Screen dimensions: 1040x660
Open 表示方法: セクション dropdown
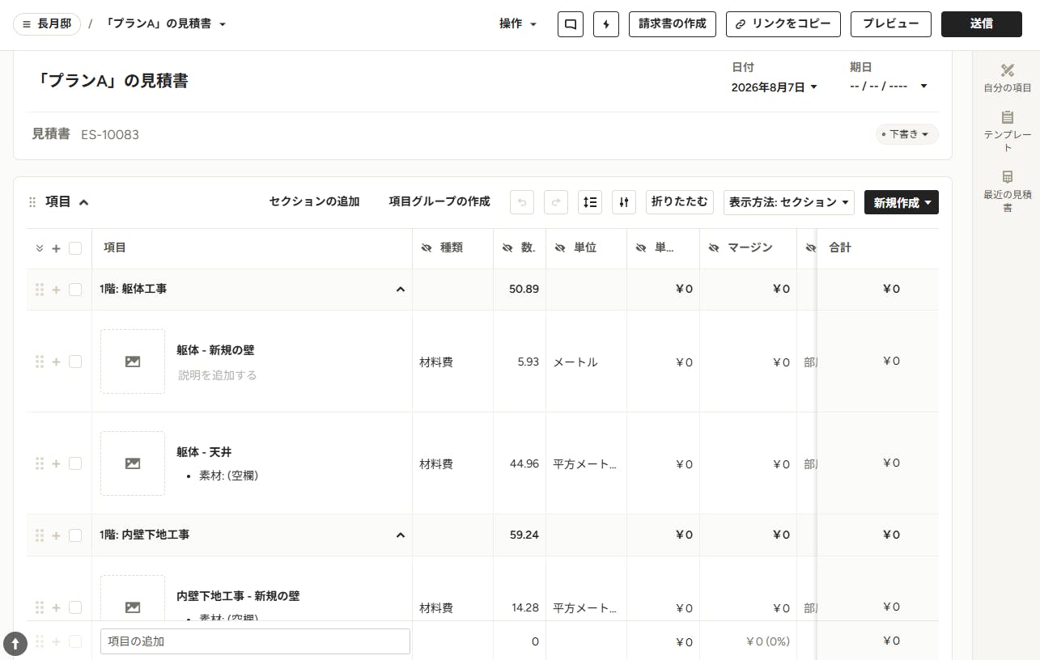click(x=789, y=202)
